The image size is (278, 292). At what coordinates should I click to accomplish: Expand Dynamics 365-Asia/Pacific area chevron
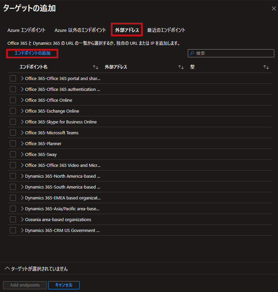[22, 209]
